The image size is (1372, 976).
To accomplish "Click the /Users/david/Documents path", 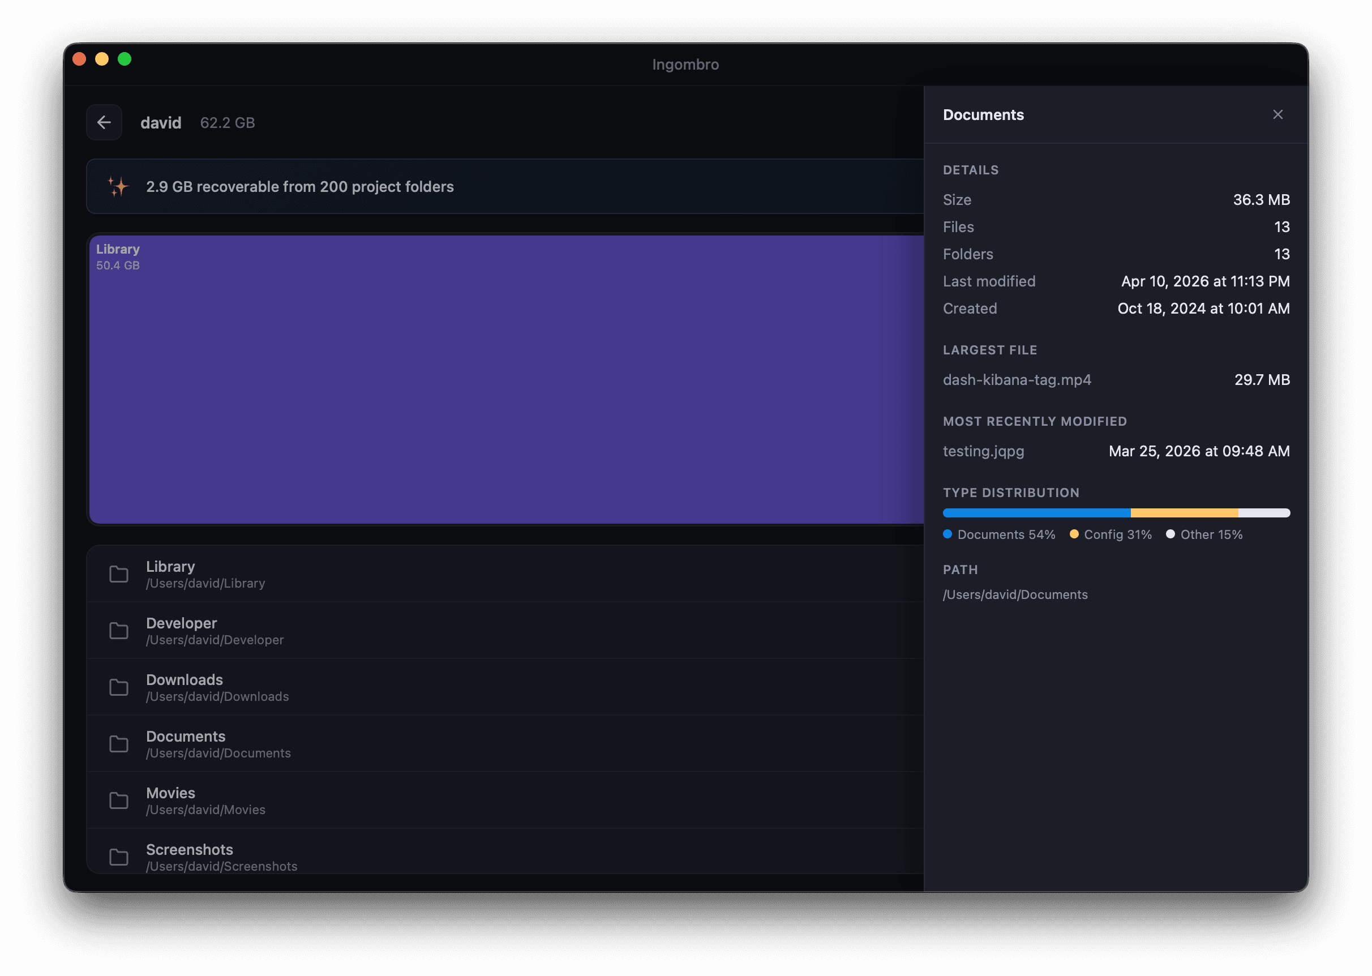I will point(1015,594).
